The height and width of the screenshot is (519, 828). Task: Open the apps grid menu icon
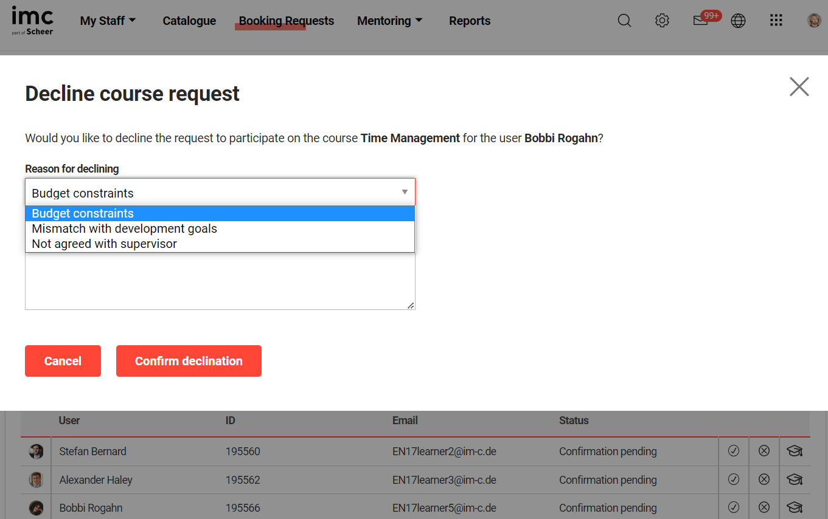[x=776, y=21]
